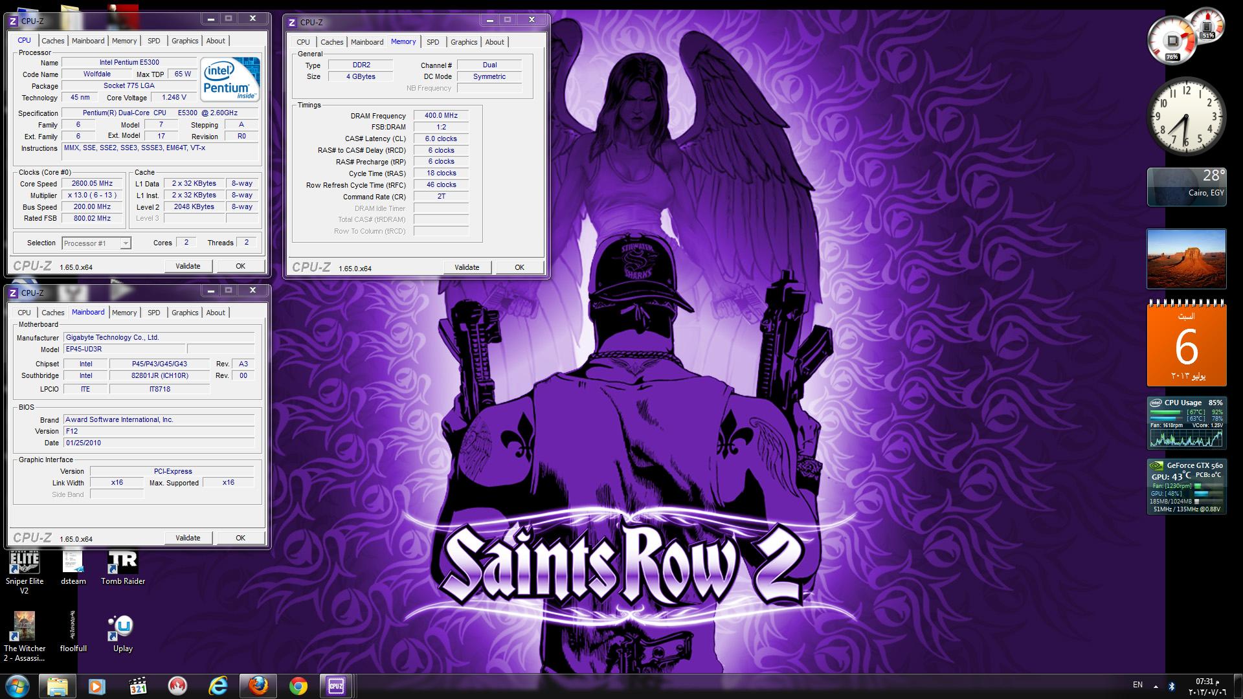1243x699 pixels.
Task: Open Windows Explorer folder from the taskbar
Action: [57, 686]
